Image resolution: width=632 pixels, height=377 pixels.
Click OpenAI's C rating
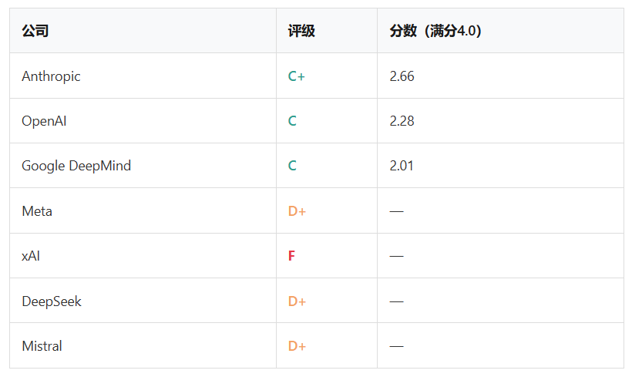tap(292, 121)
